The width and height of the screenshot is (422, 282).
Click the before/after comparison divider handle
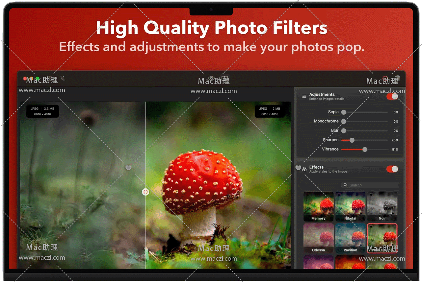[x=145, y=192]
